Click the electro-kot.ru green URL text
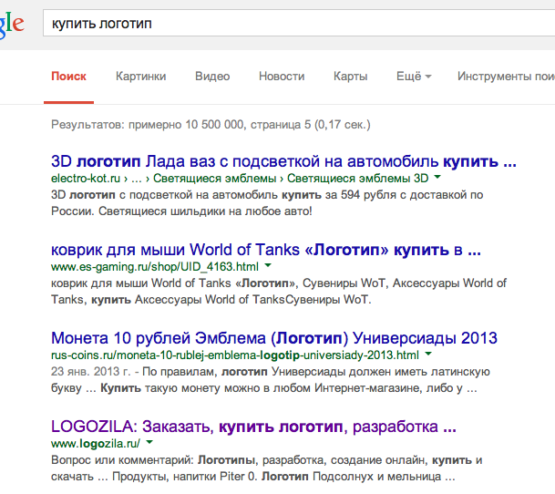This screenshot has width=555, height=494. (83, 179)
